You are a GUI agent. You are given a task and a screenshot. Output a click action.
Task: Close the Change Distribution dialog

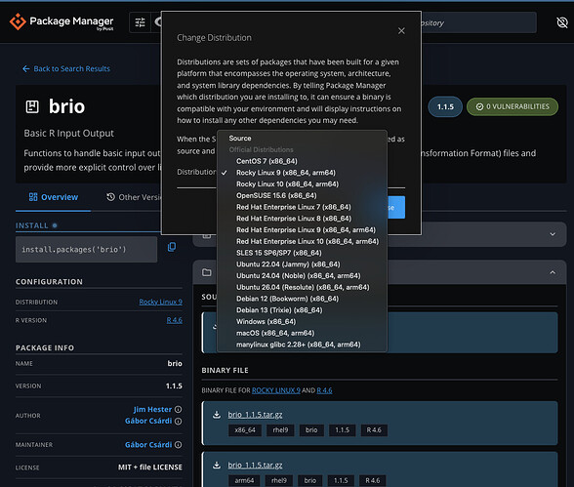coord(401,30)
